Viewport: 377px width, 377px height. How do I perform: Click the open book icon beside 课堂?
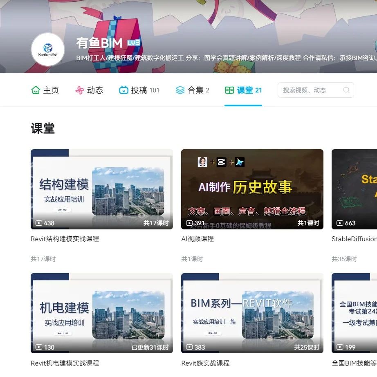pyautogui.click(x=229, y=90)
